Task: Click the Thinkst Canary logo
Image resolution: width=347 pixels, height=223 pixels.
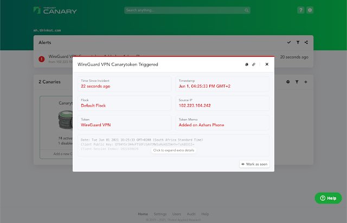Action: pyautogui.click(x=55, y=10)
